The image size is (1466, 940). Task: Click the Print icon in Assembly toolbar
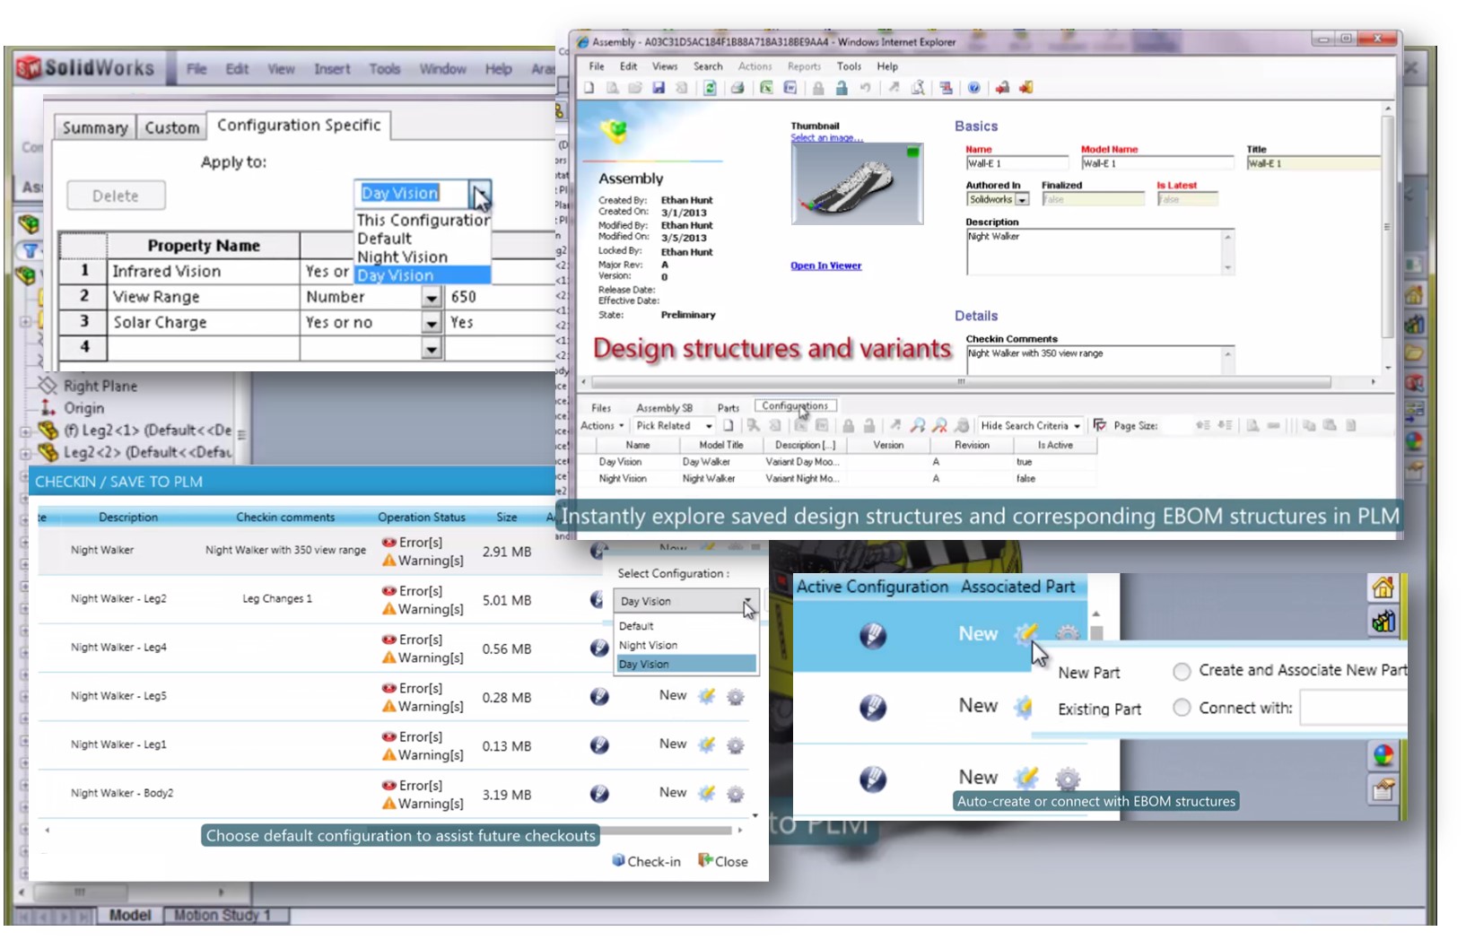[737, 88]
